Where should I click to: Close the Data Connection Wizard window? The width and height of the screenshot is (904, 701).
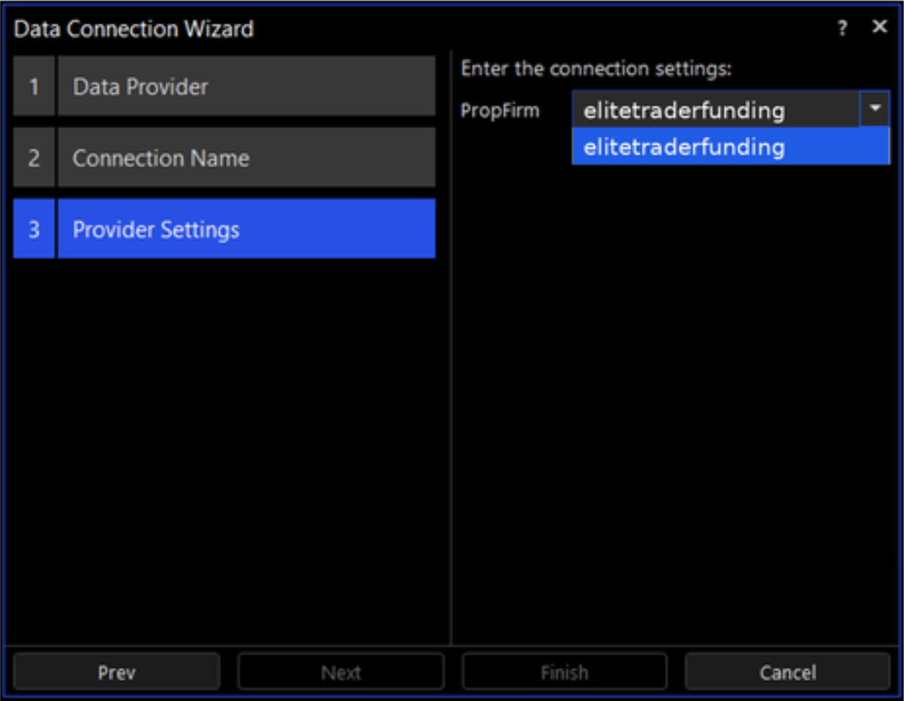(x=879, y=27)
